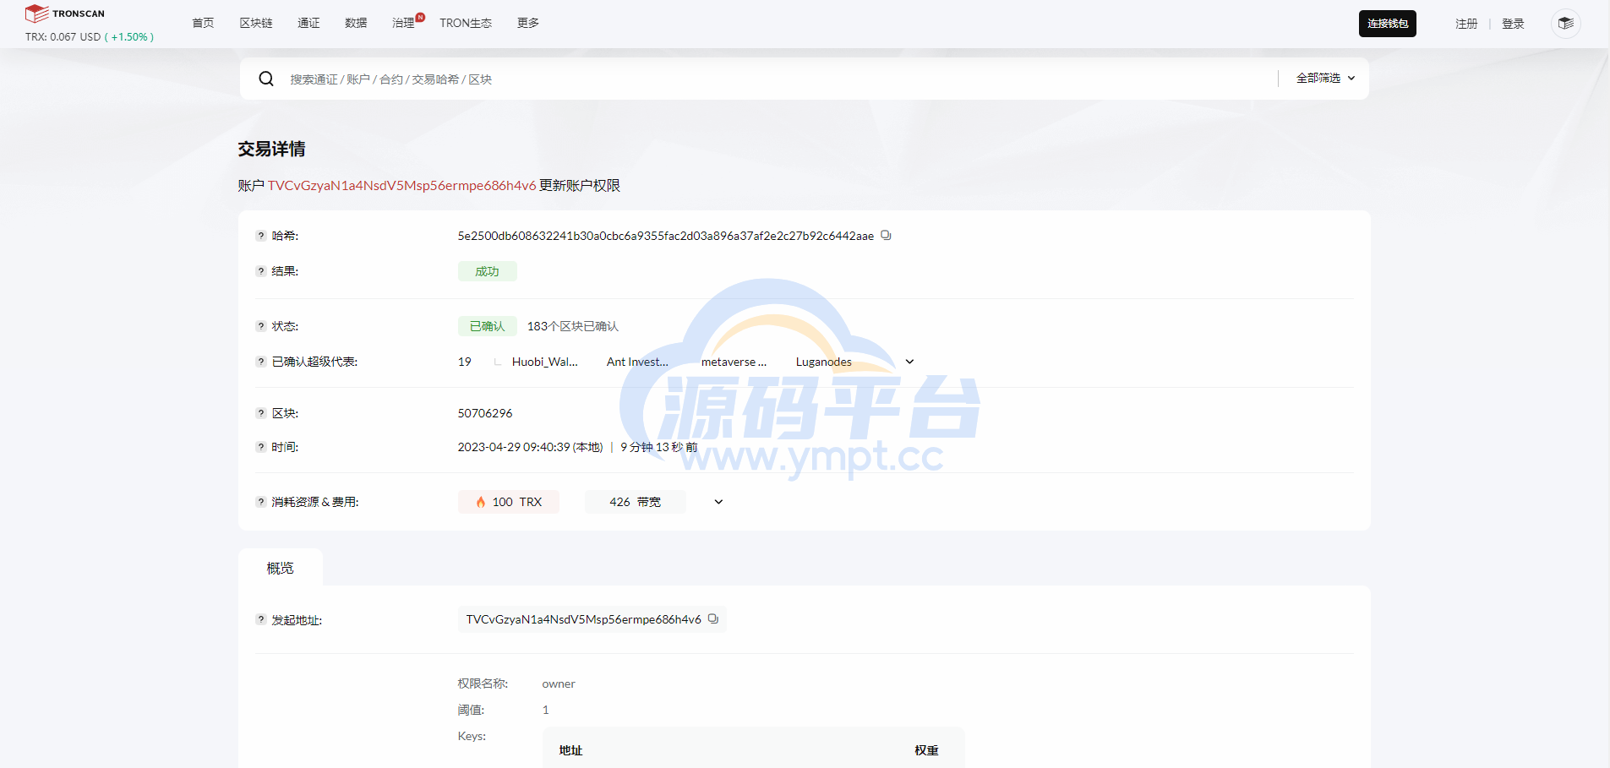Click the Ant Invest... representative
Screen dimensions: 1610x768
[637, 362]
